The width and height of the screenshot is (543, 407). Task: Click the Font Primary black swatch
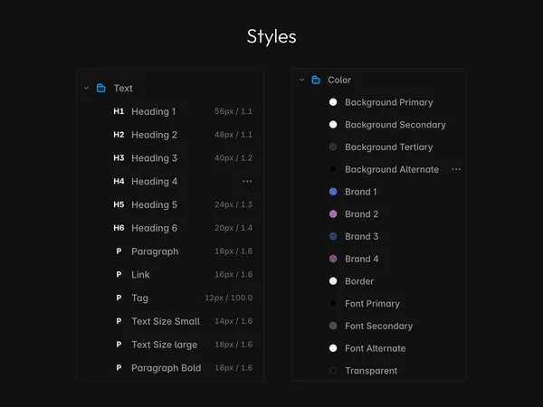pyautogui.click(x=333, y=304)
